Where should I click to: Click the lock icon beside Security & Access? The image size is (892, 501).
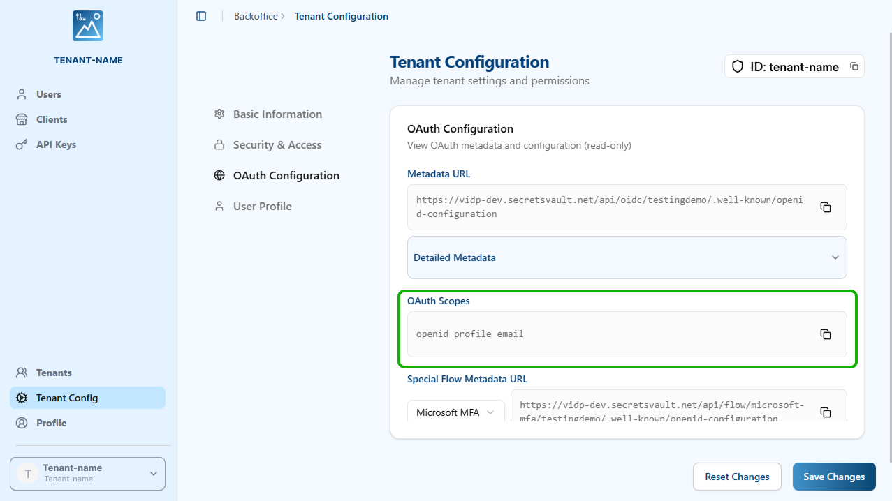[219, 144]
